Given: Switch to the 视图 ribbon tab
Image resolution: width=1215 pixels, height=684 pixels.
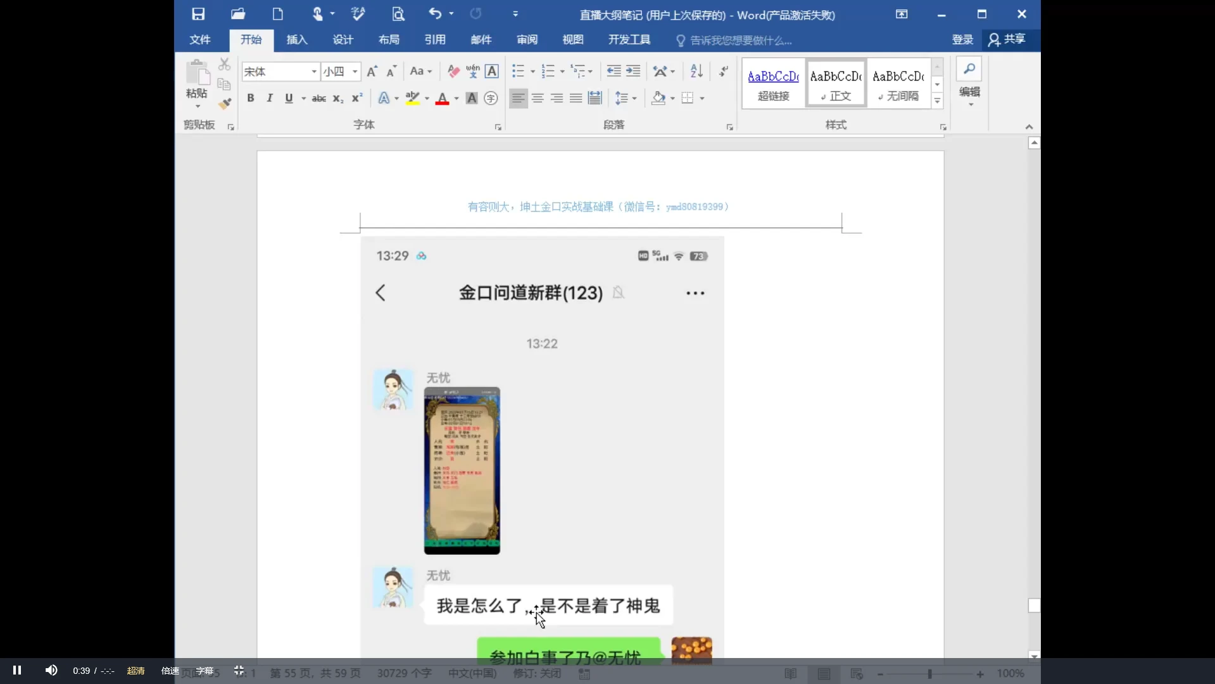Looking at the screenshot, I should [572, 40].
